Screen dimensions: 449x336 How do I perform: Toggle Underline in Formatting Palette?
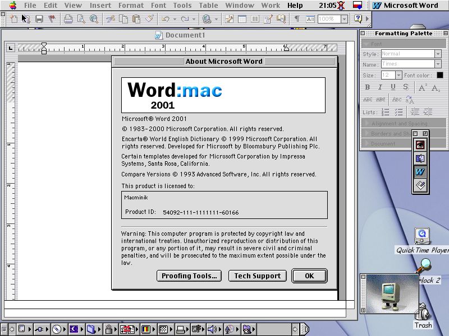(x=393, y=87)
